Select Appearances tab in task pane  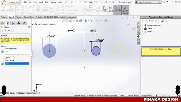tap(138, 37)
